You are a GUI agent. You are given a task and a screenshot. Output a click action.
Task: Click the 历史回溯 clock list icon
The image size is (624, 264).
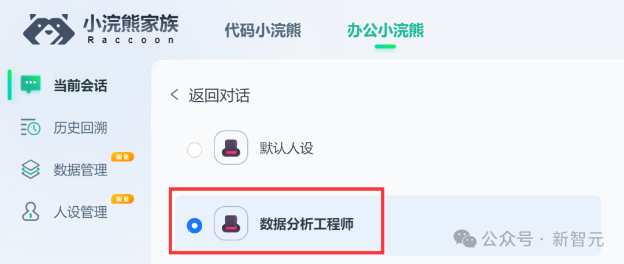[x=30, y=128]
